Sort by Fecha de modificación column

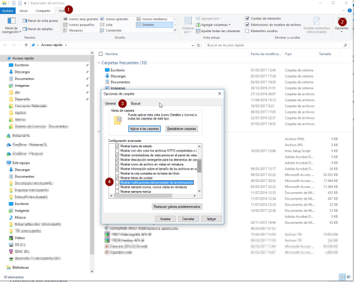[x=265, y=54]
